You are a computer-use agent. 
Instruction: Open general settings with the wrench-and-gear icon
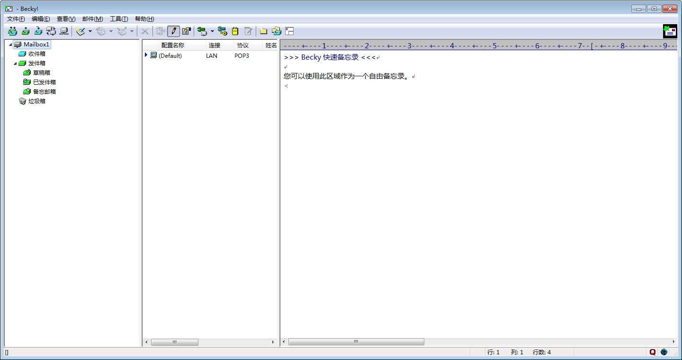[x=222, y=31]
